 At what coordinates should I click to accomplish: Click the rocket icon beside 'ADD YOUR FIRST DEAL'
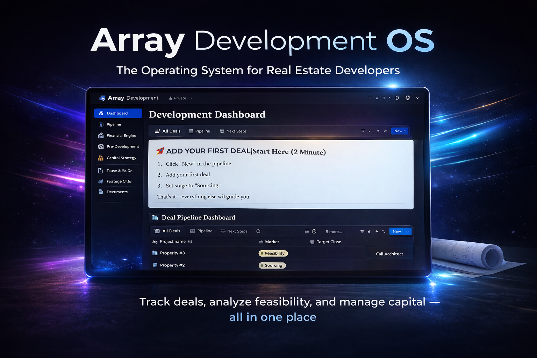(160, 151)
